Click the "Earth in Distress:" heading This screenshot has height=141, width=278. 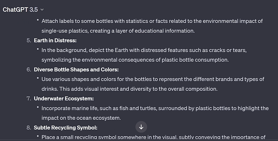coord(55,41)
